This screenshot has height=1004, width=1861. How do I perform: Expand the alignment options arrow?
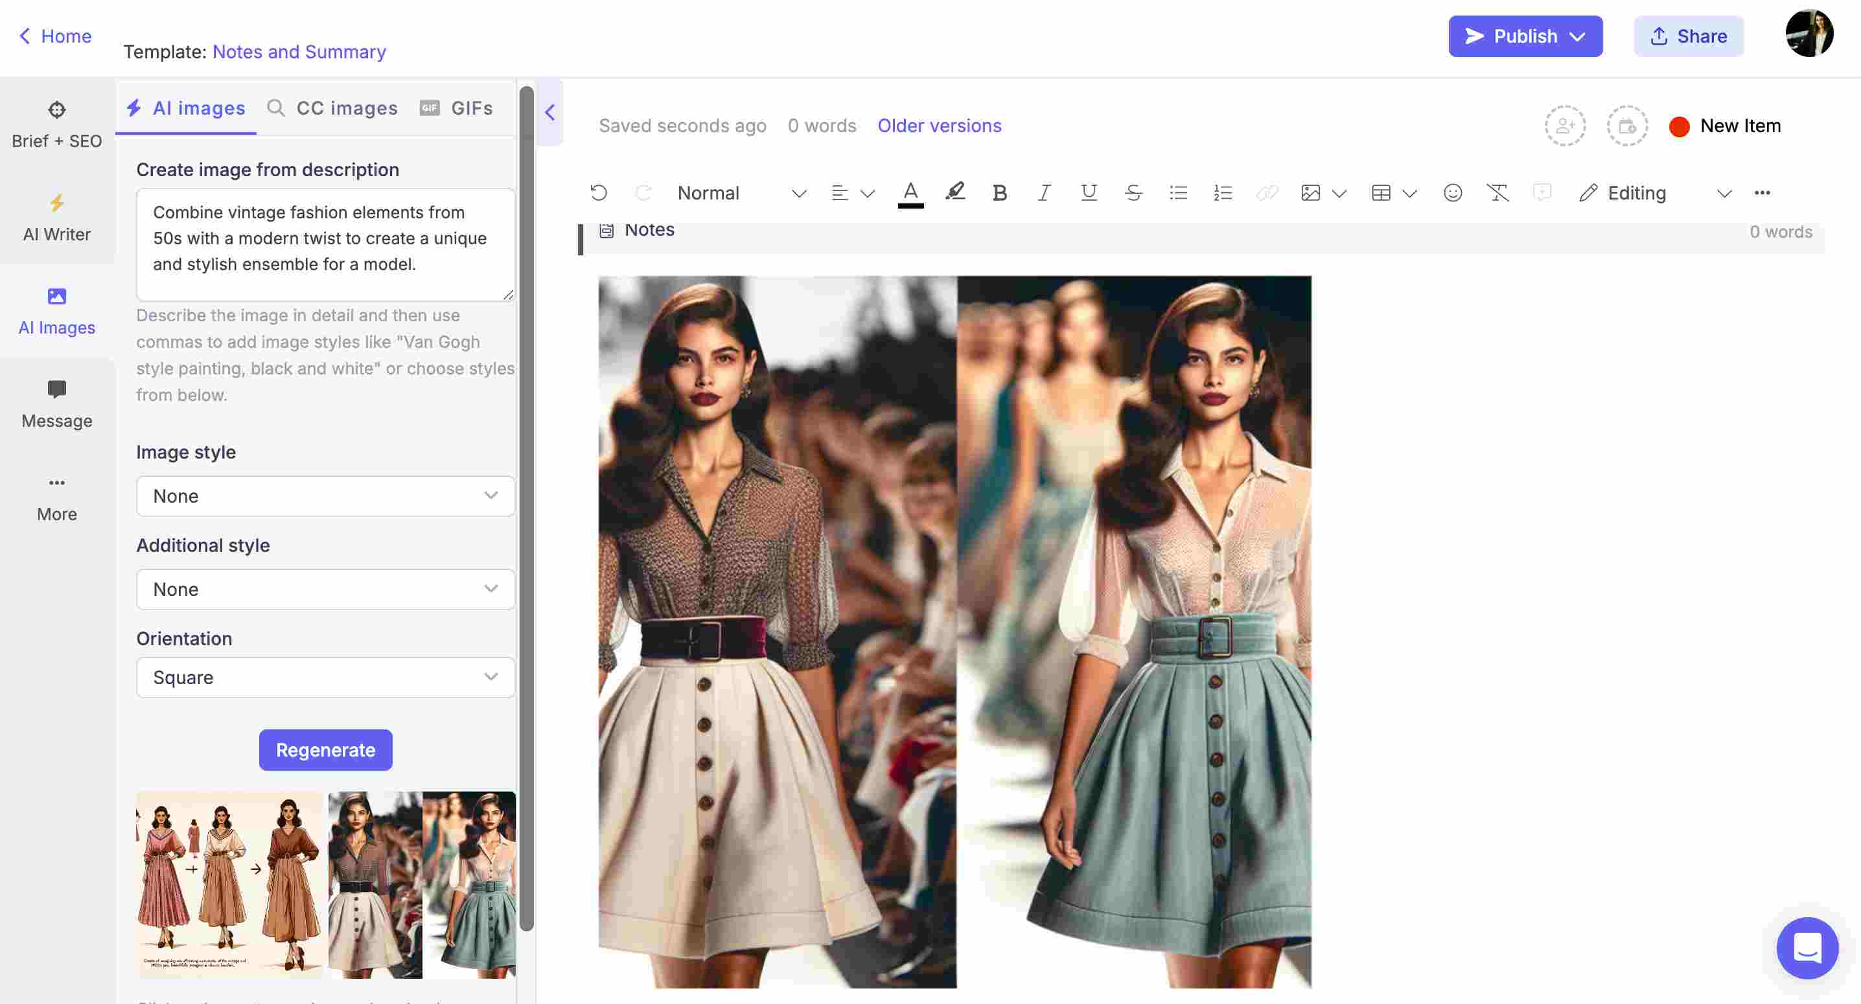point(868,194)
